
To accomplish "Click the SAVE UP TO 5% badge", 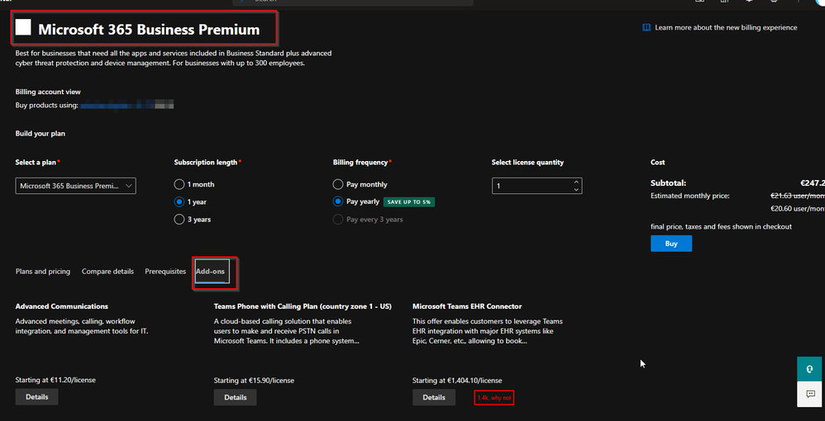I will (x=409, y=201).
